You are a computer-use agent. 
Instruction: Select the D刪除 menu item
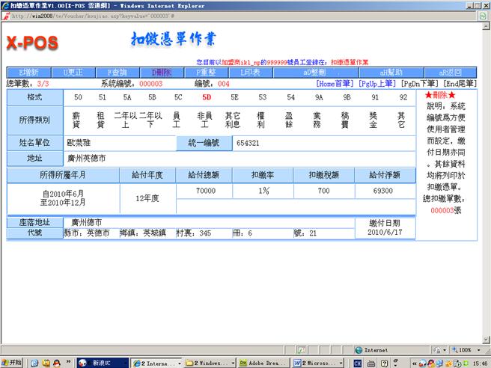(x=162, y=73)
